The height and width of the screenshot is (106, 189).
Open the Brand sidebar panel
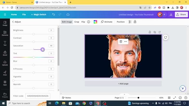[x=5, y=53]
